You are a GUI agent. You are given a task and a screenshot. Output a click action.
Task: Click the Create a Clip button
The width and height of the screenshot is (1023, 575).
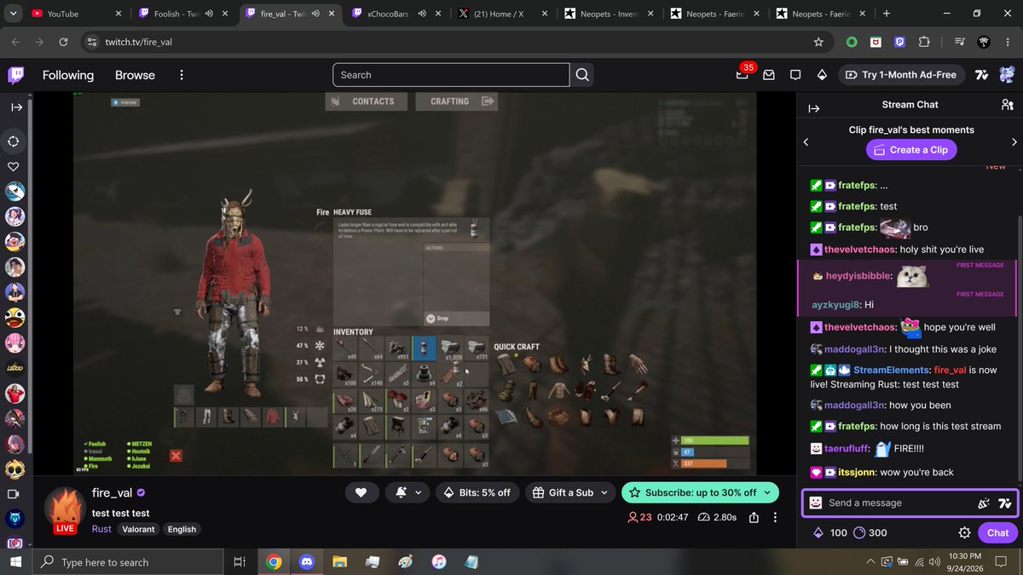[x=911, y=150]
